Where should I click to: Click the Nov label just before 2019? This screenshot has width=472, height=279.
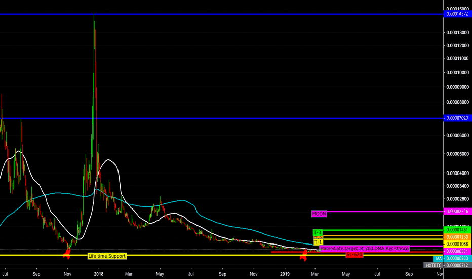253,274
